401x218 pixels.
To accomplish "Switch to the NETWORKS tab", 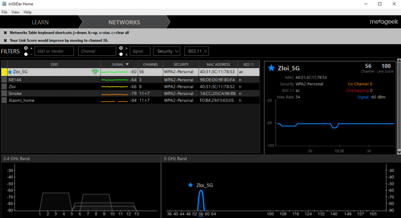I will pyautogui.click(x=124, y=22).
